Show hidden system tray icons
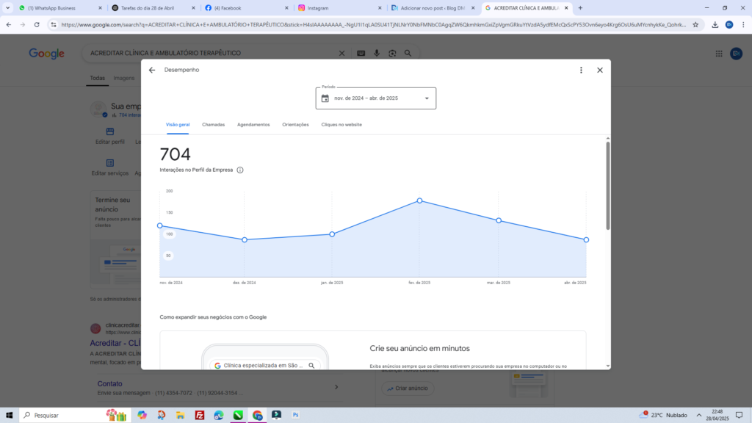Viewport: 752px width, 423px height. pyautogui.click(x=699, y=416)
